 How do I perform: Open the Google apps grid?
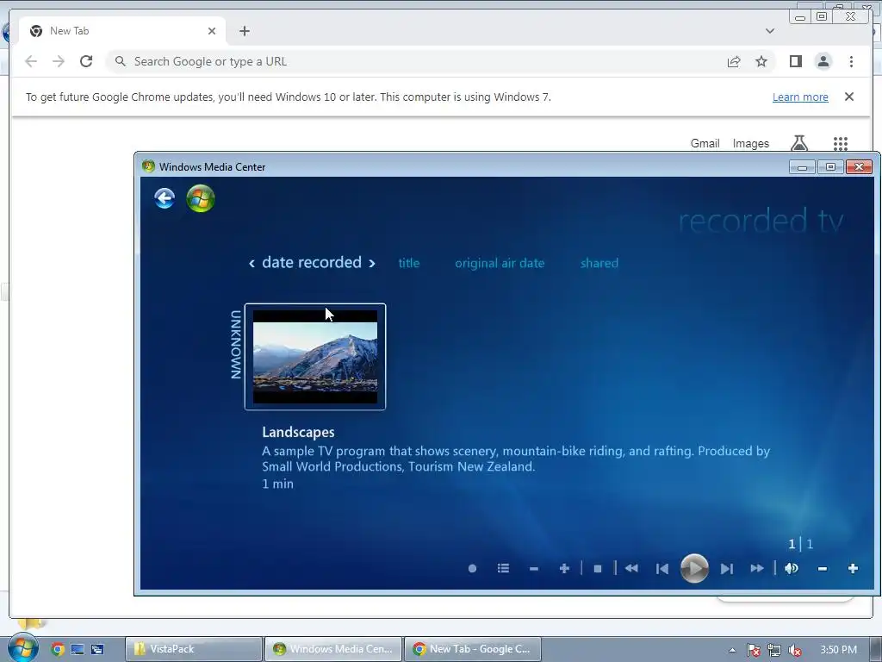pos(841,144)
